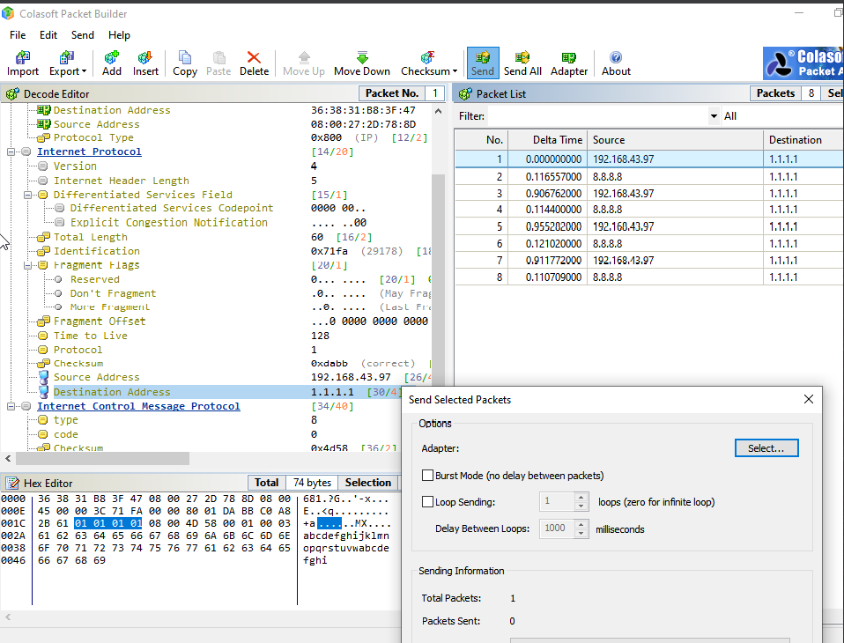Collapse Internet Control Message Protocol node
844x643 pixels.
point(11,406)
